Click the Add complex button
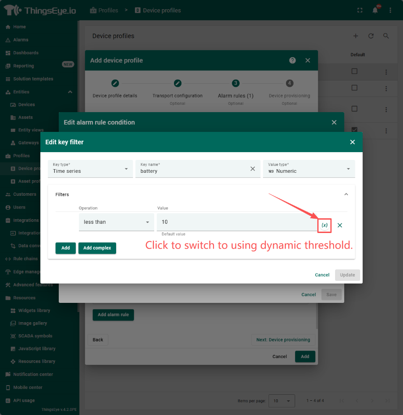This screenshot has width=403, height=415. (x=97, y=248)
